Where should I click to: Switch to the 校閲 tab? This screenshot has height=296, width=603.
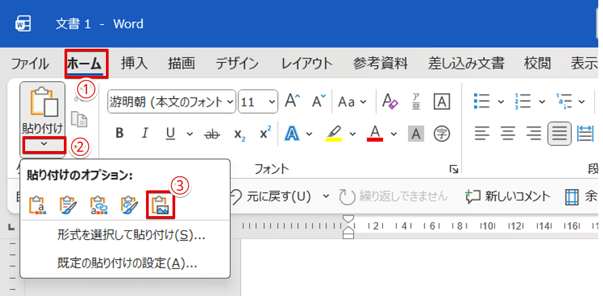click(x=537, y=64)
